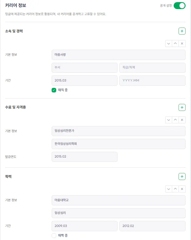Viewport: 191px width, 240px height.
Task: Click the empty YYYY.MM end date field
Action: tap(152, 81)
